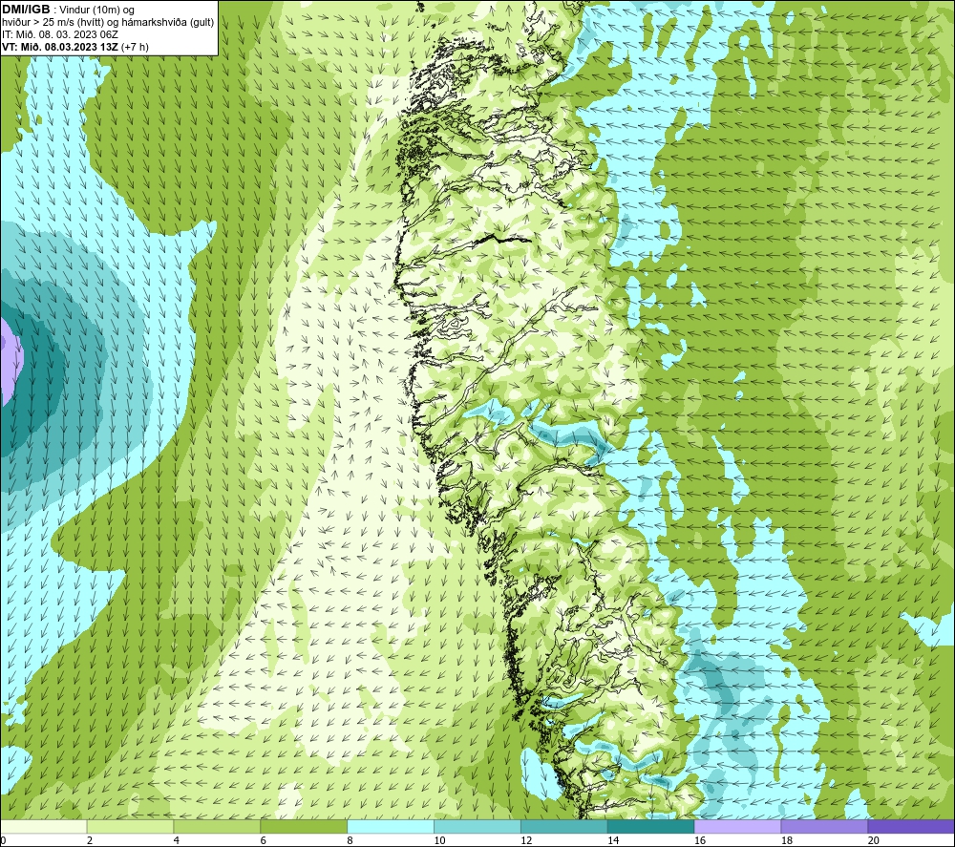Click the 'IT: Mið. 08. 03. 2023 06Z' line
Screen dimensions: 955x847
tap(59, 34)
